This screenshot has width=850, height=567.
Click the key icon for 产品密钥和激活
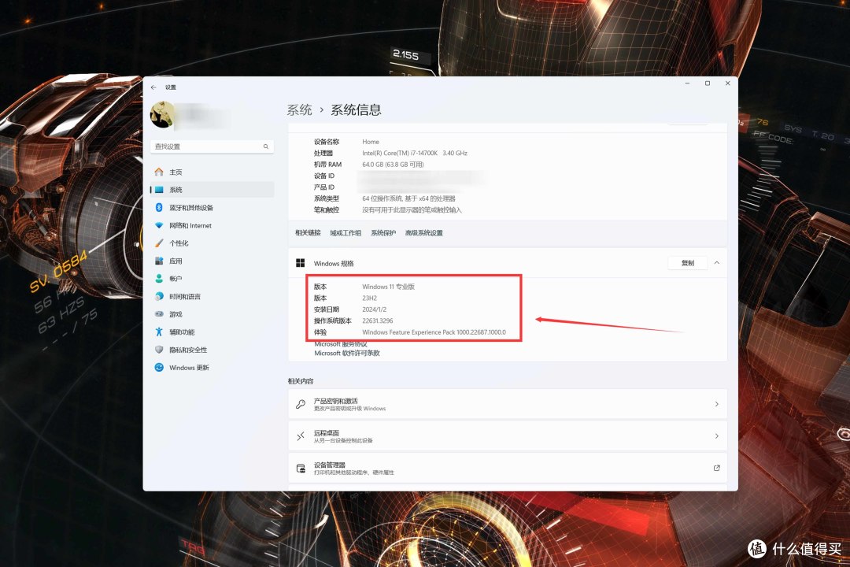301,404
